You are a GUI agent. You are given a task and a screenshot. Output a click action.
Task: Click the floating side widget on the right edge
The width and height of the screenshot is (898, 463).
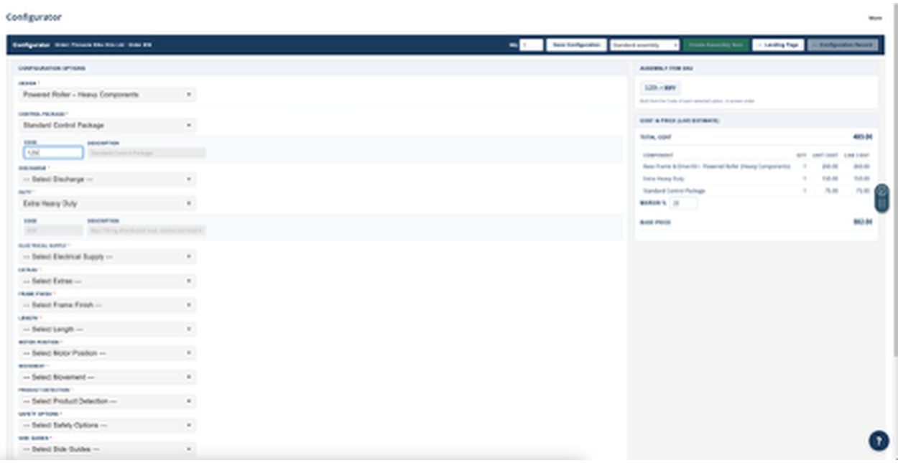coord(882,199)
